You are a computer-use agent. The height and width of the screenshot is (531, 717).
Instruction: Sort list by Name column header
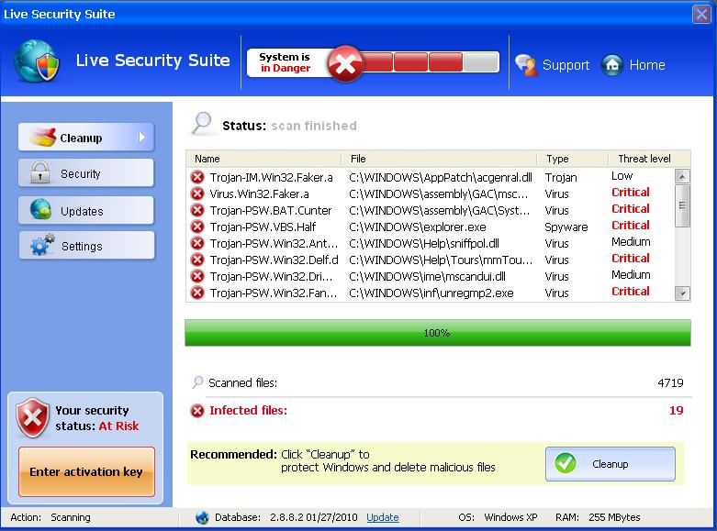263,159
